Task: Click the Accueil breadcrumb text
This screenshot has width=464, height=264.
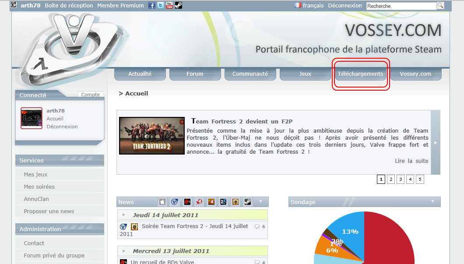Action: (x=137, y=94)
